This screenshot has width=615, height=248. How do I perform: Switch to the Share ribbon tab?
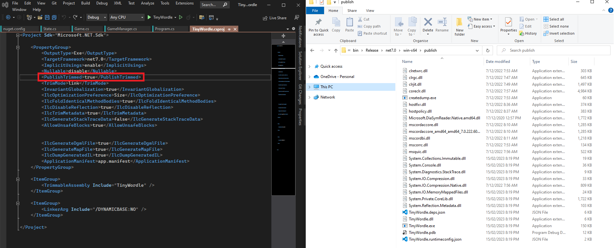pos(352,11)
